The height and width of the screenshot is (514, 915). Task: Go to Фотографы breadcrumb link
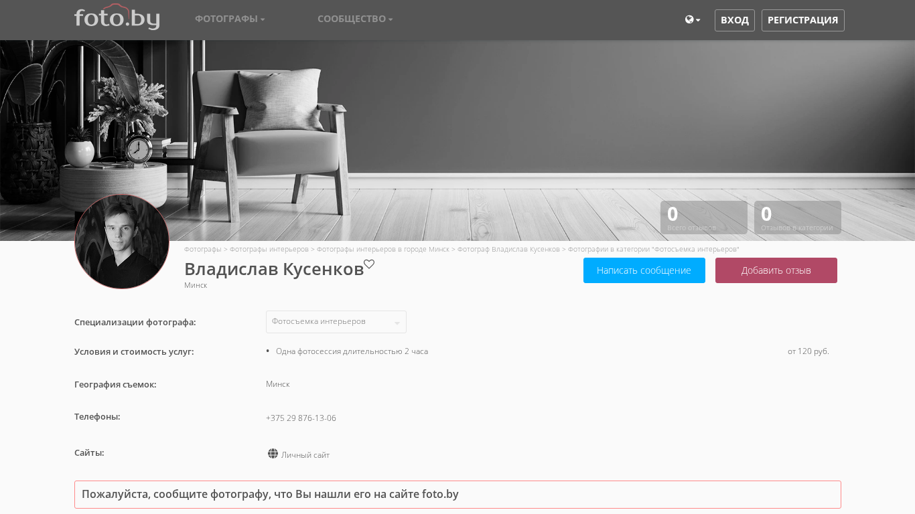pyautogui.click(x=202, y=249)
